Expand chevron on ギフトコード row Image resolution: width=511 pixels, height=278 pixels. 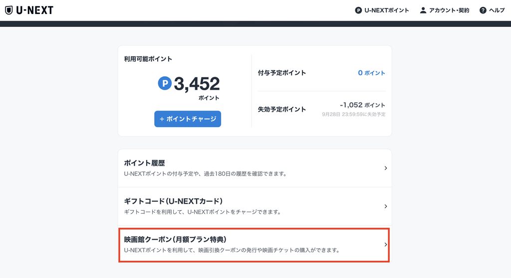click(x=386, y=206)
